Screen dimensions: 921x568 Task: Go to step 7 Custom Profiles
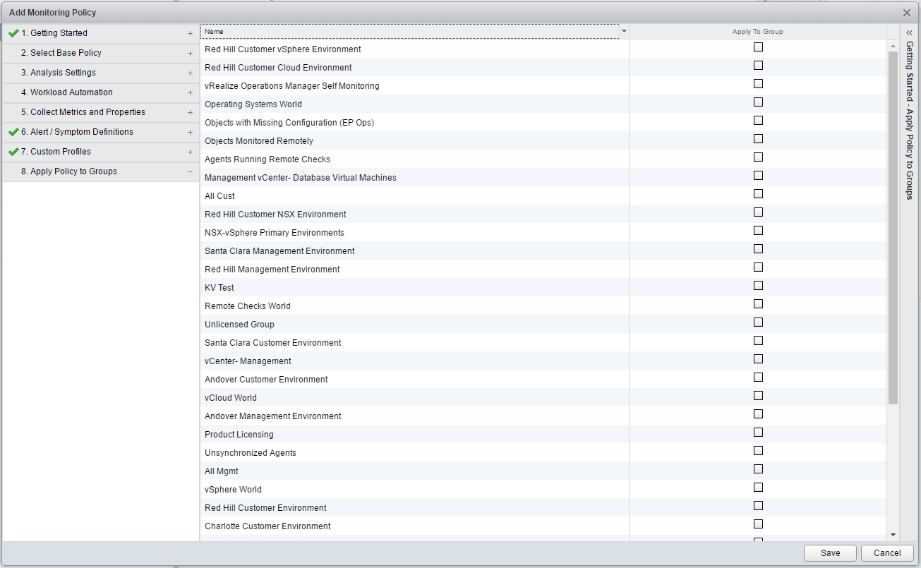coord(61,152)
